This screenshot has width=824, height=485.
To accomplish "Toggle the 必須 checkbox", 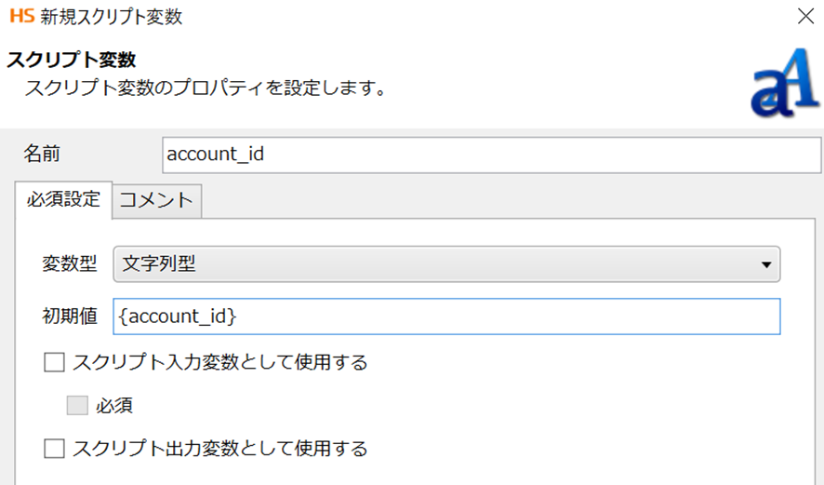I will [77, 406].
